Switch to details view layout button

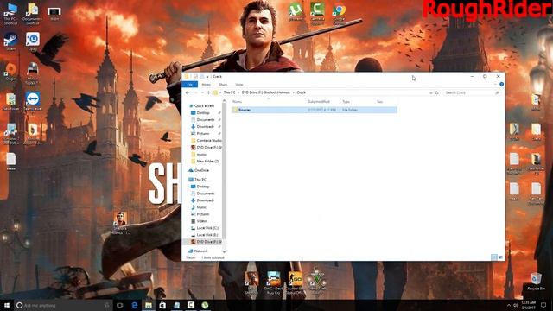coord(494,257)
